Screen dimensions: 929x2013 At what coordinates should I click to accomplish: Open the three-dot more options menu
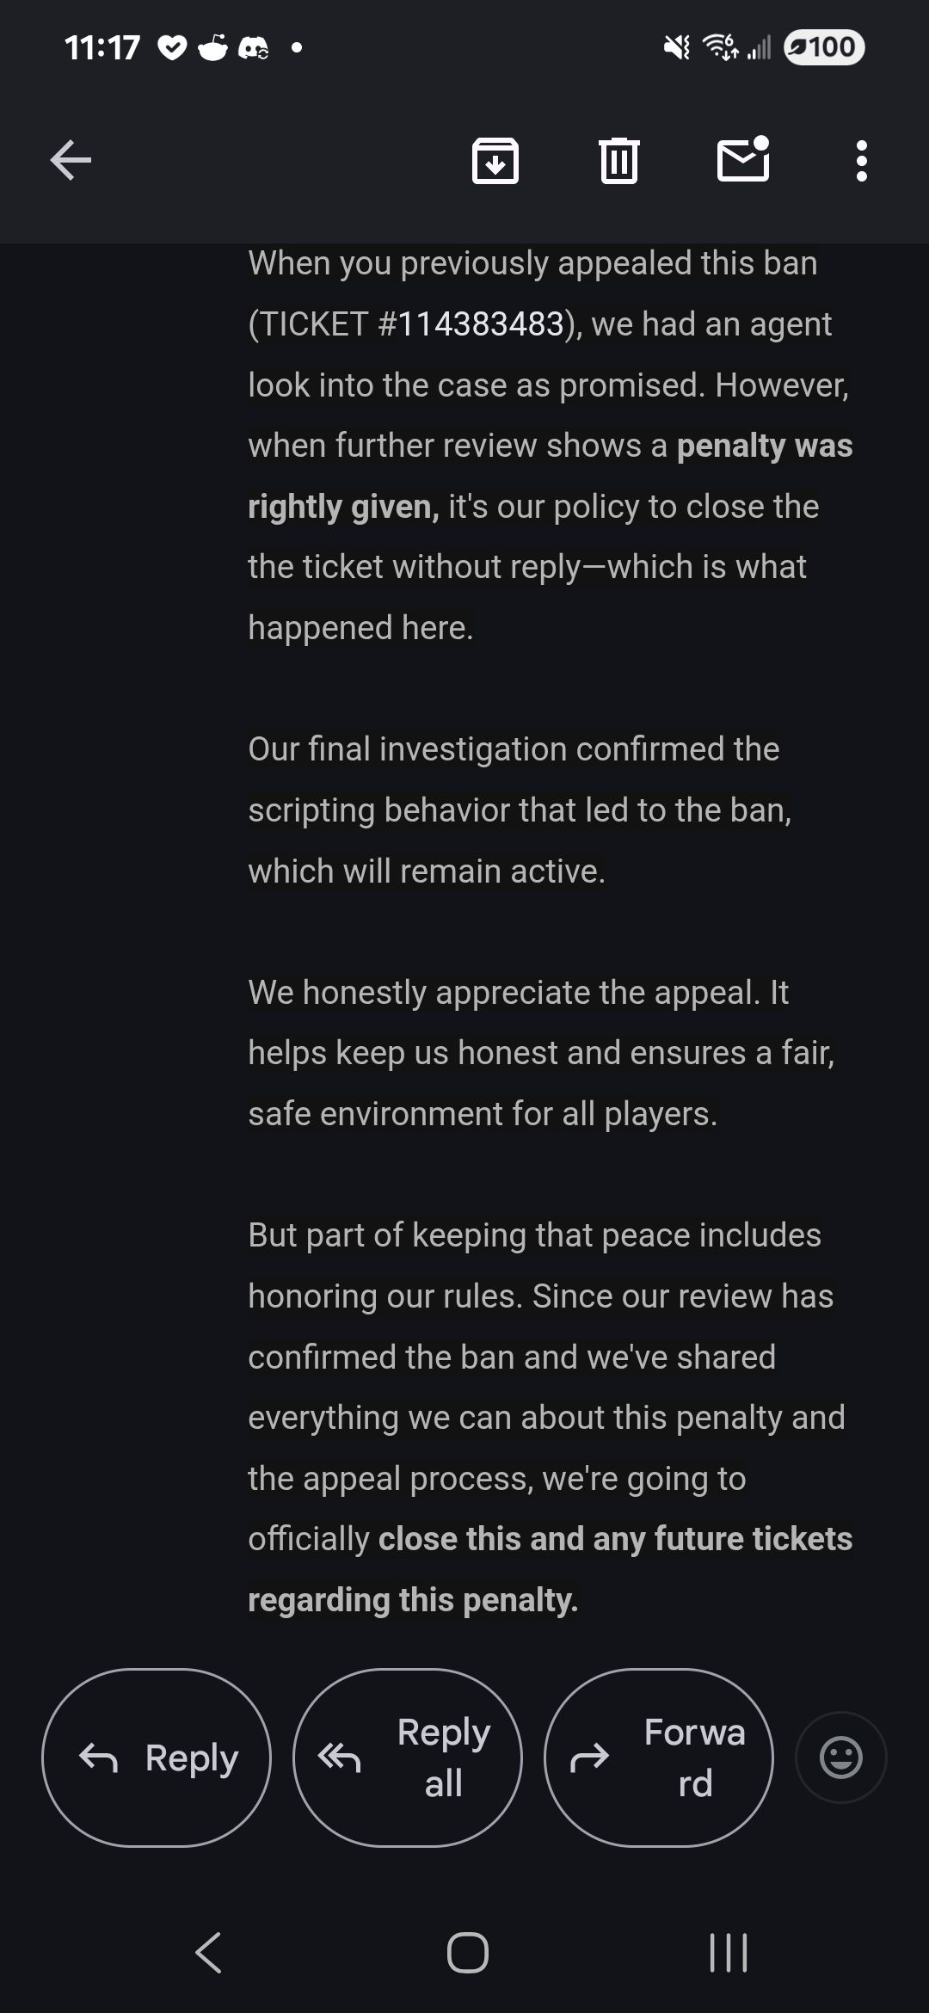pos(861,161)
